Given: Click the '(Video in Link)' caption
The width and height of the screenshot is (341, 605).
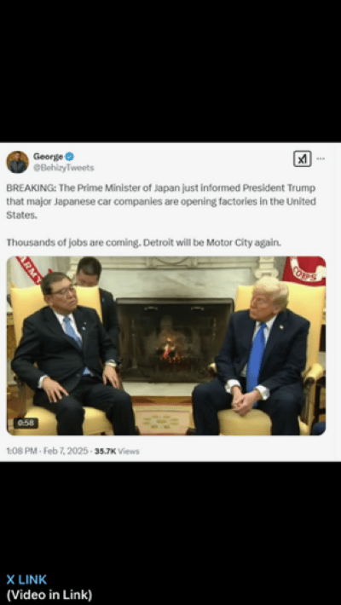Looking at the screenshot, I should pos(49,595).
